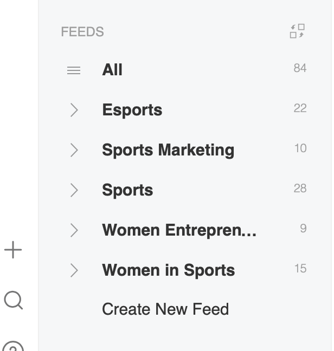Image resolution: width=334 pixels, height=351 pixels.
Task: Expand the Women in Sports chevron
Action: pyautogui.click(x=74, y=270)
